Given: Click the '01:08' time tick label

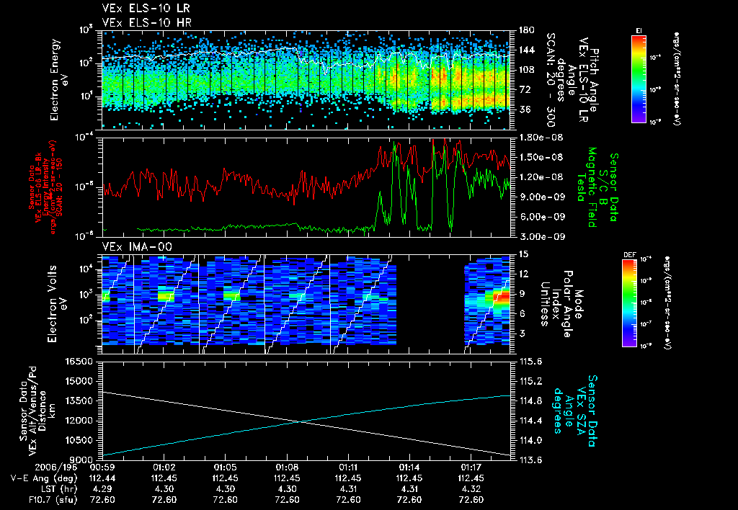Looking at the screenshot, I should 287,467.
